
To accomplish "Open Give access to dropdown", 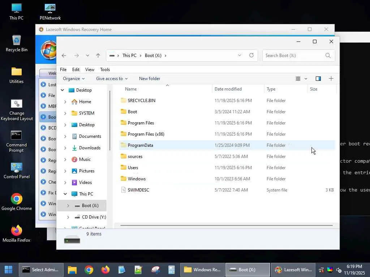I will click(x=112, y=79).
